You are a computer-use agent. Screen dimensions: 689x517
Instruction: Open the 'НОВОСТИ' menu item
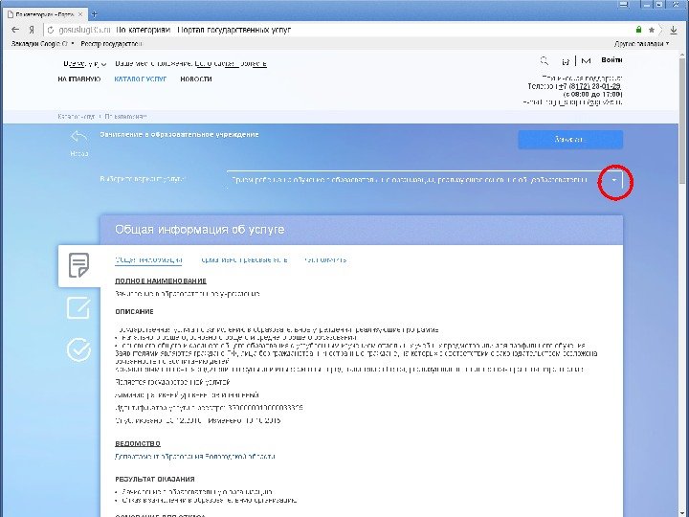point(196,79)
